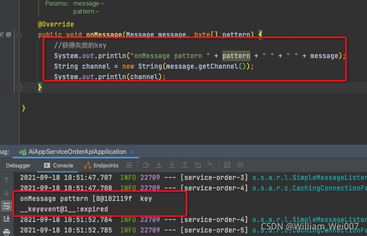Close the AiAppServiceOrderApiApplication tab
The height and width of the screenshot is (236, 367).
132,152
